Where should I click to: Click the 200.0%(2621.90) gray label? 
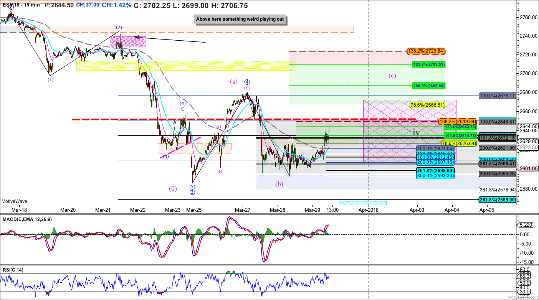498,148
